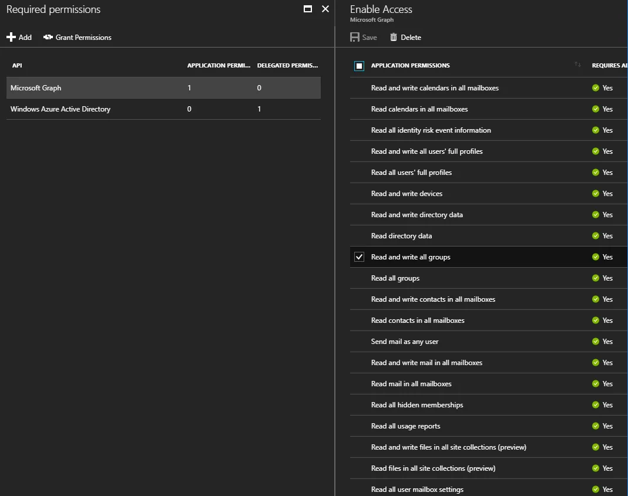Click Read and write contacts in all mailboxes

[433, 299]
